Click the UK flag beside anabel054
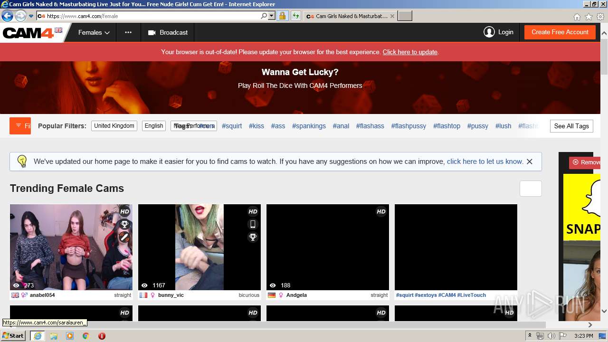 [15, 295]
